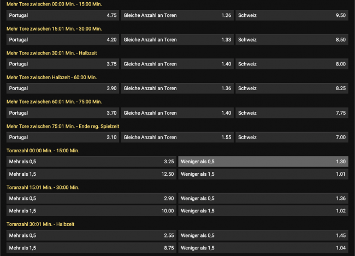This screenshot has width=355, height=256.
Task: Select Gleiche Anzahl an Toren at 1.33
Action: [x=177, y=39]
